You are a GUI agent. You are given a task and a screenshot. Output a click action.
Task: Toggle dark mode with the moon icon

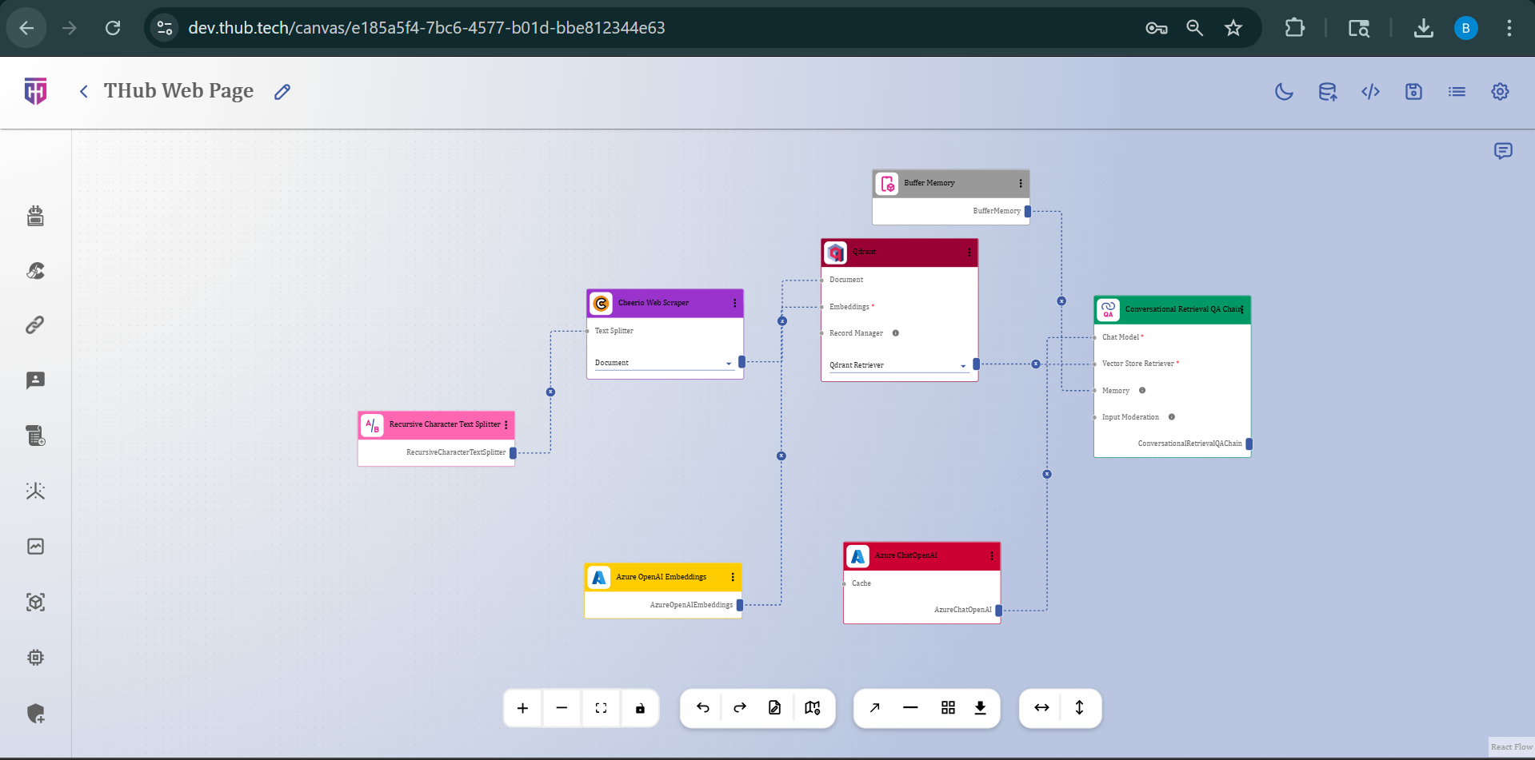(1284, 92)
